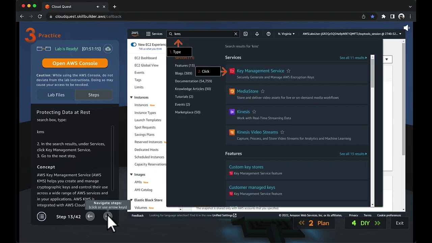Filter results by Knowledge Articles (30)
432x243 pixels.
click(193, 89)
